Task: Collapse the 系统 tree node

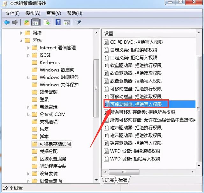Action: coord(21,40)
